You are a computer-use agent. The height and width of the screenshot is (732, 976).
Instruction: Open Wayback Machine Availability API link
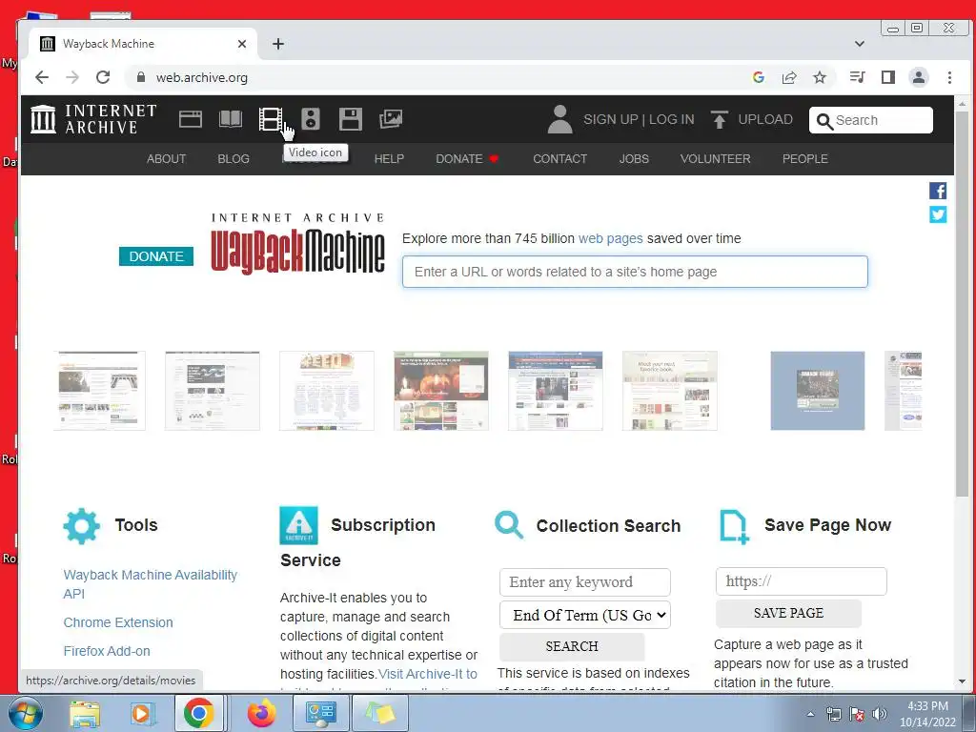pos(150,584)
